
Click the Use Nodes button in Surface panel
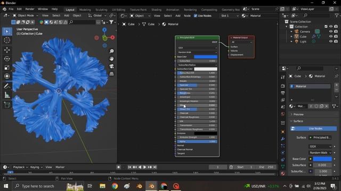click(313, 128)
